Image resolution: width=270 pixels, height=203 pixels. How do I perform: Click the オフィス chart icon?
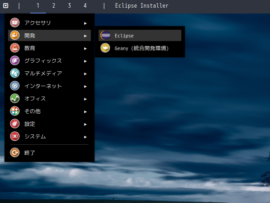pos(15,98)
